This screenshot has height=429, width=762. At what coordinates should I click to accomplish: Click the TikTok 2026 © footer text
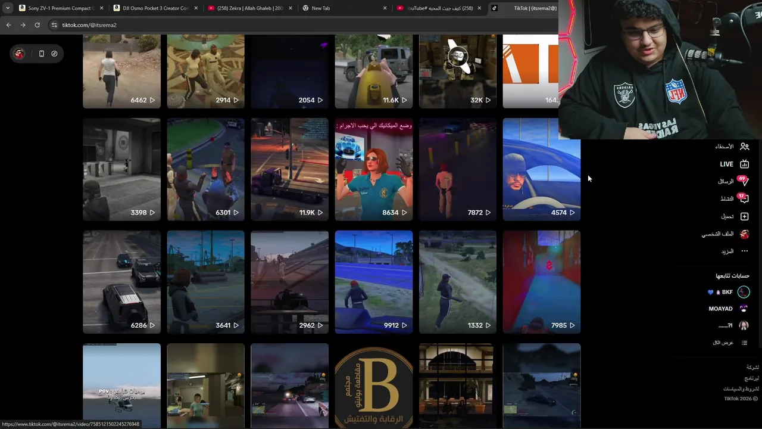(741, 399)
